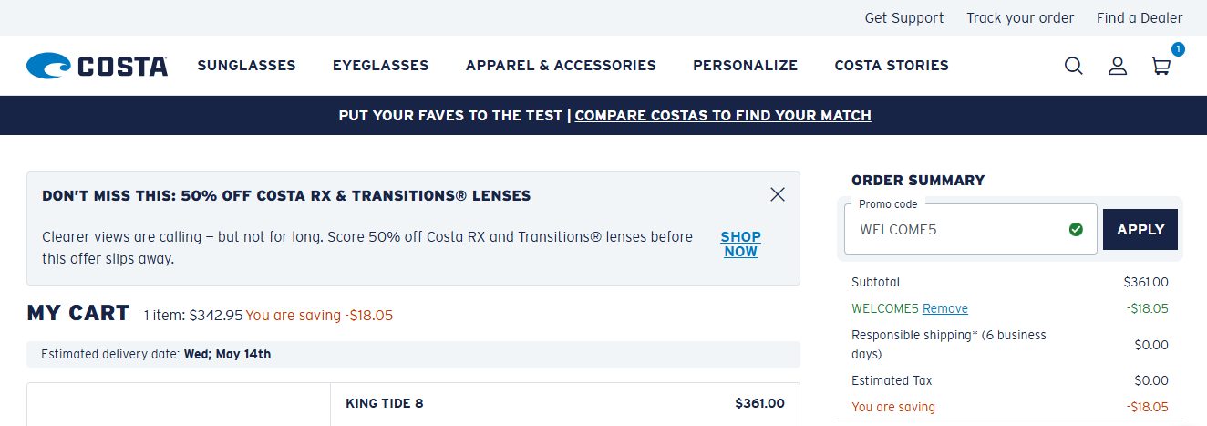1207x426 pixels.
Task: Open Apparel & Accessories menu
Action: click(x=561, y=66)
